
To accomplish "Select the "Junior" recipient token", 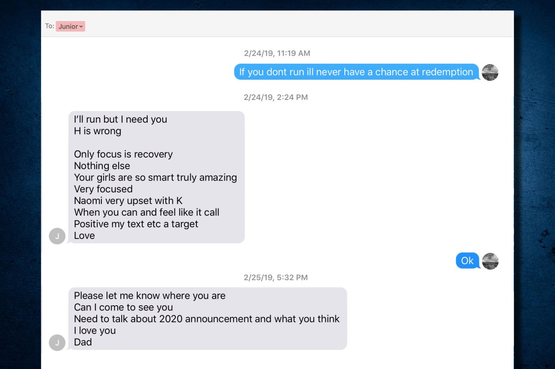I will 68,27.
